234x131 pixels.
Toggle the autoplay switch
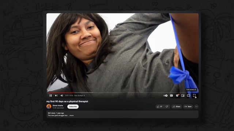tap(166, 95)
